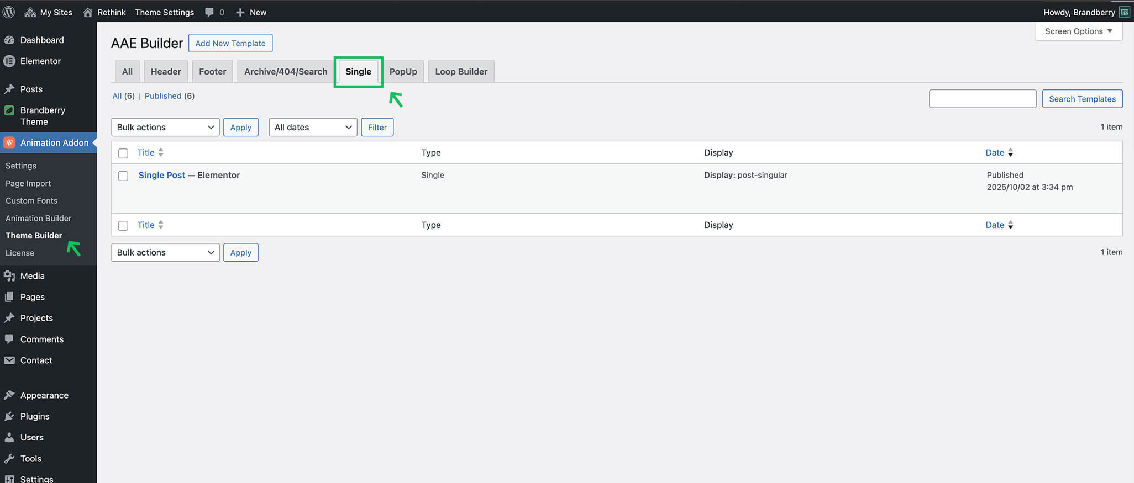This screenshot has width=1134, height=483.
Task: Open the comments bubble in admin bar
Action: [x=209, y=12]
